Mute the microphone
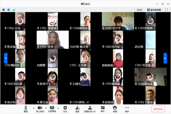This screenshot has height=114, width=171. 26,109
